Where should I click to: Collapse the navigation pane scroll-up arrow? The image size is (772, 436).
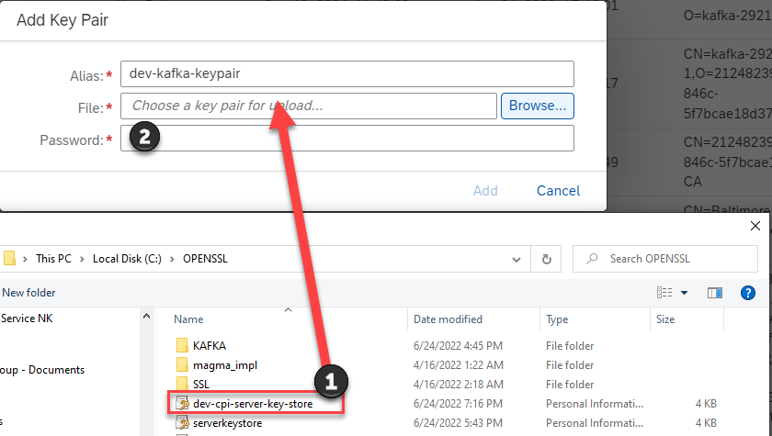tap(146, 316)
